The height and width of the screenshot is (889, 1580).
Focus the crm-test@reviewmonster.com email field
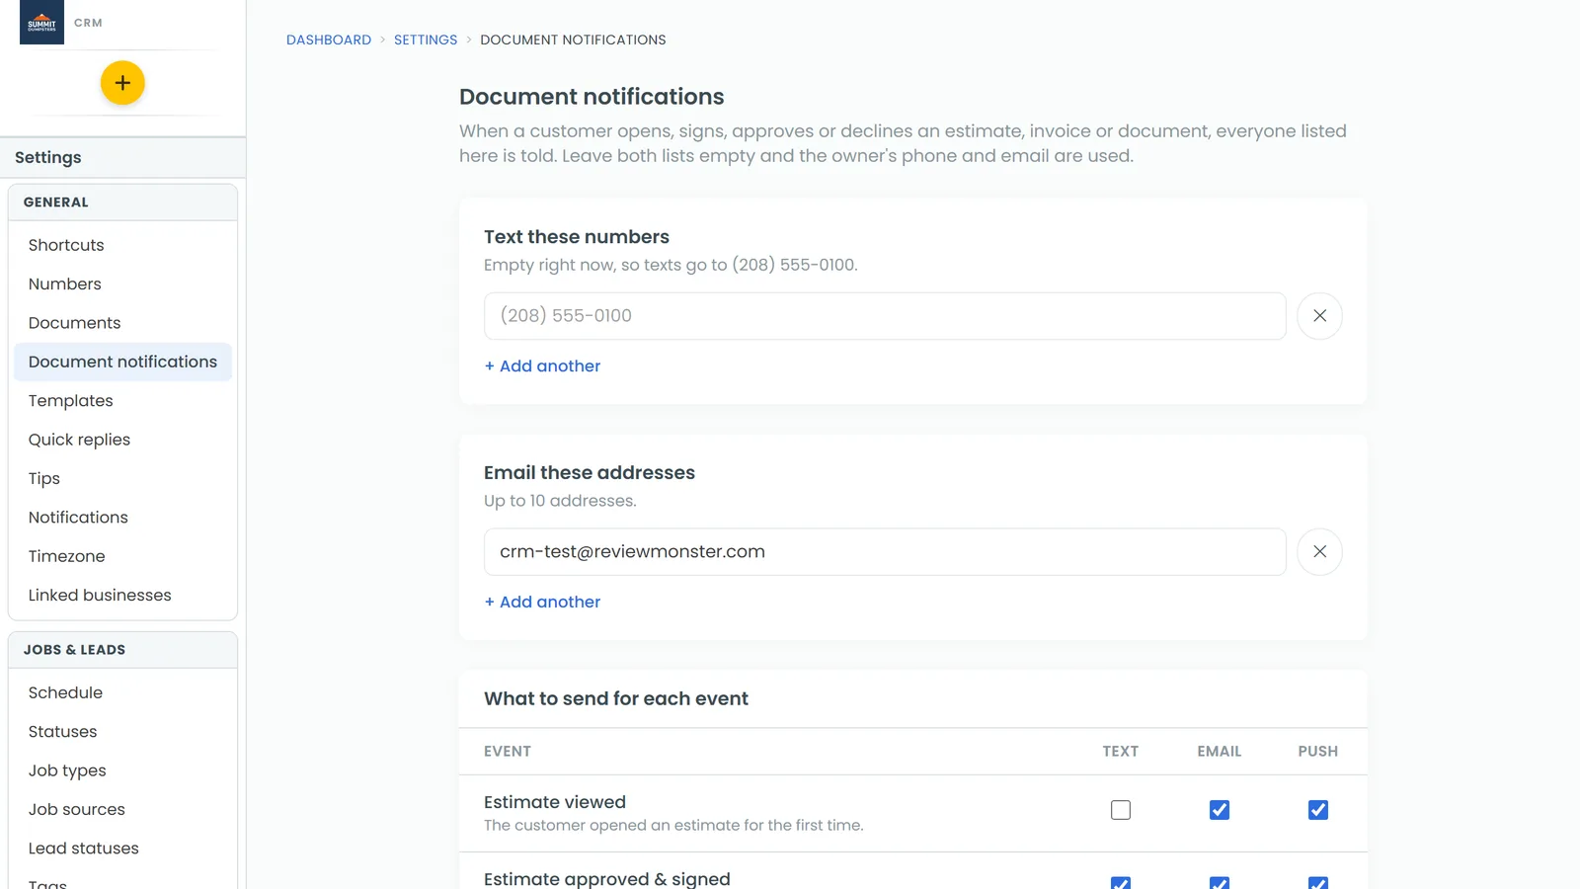pos(885,552)
